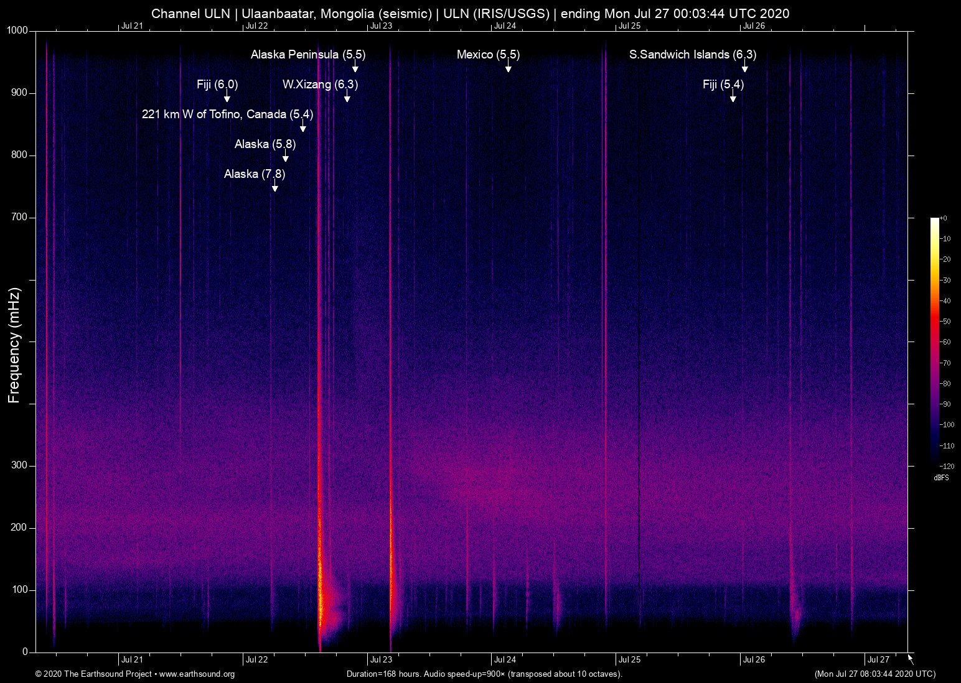The height and width of the screenshot is (683, 961).
Task: Click the arrow under W.Xizang (6.3) label
Action: coord(347,97)
